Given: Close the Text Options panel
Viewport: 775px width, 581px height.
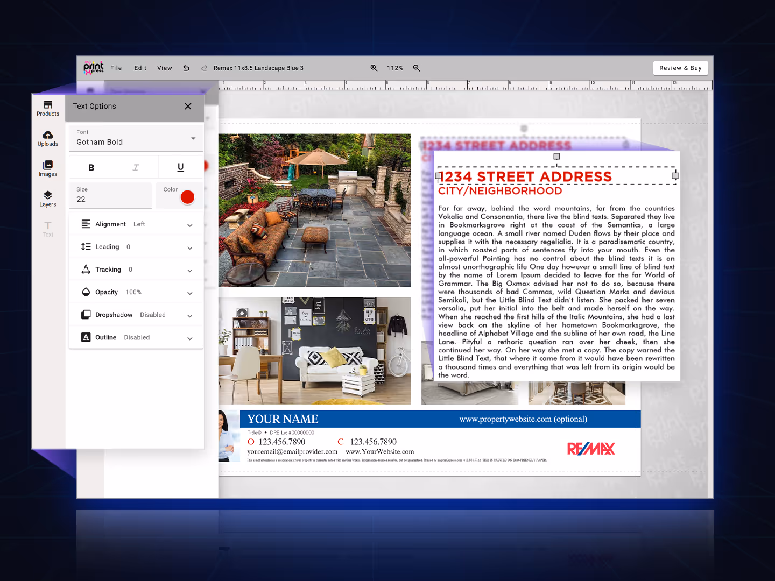Looking at the screenshot, I should click(188, 106).
